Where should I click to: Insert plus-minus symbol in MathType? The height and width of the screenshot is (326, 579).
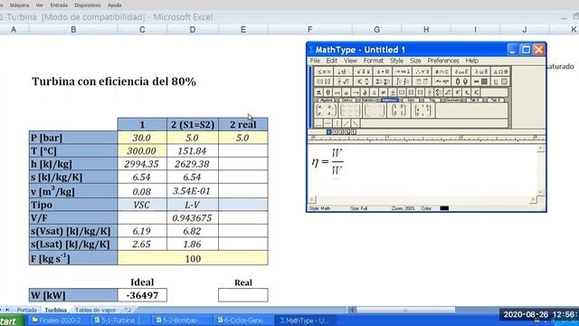[393, 92]
